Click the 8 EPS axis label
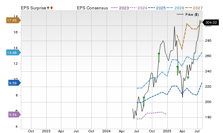 17,95
